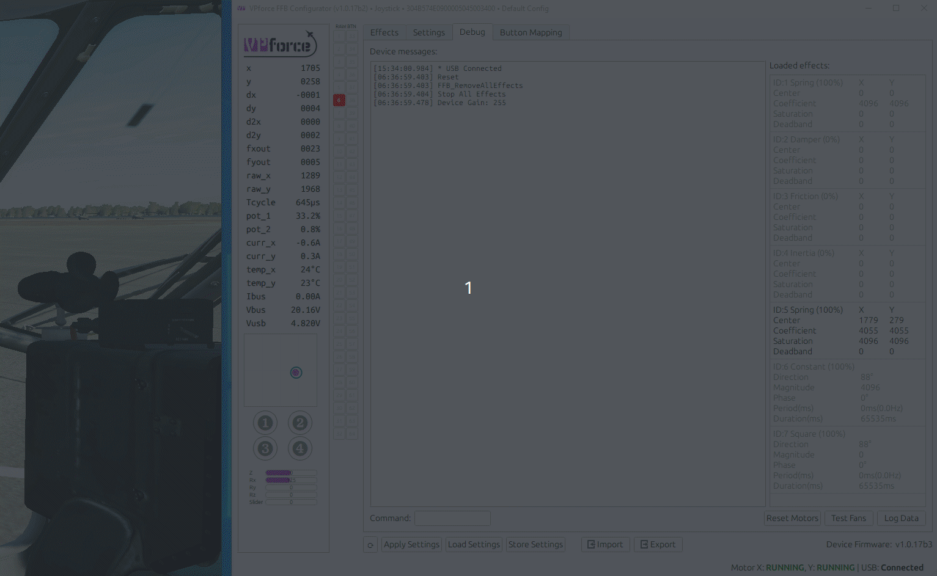Click the Test Fans button

pyautogui.click(x=848, y=518)
